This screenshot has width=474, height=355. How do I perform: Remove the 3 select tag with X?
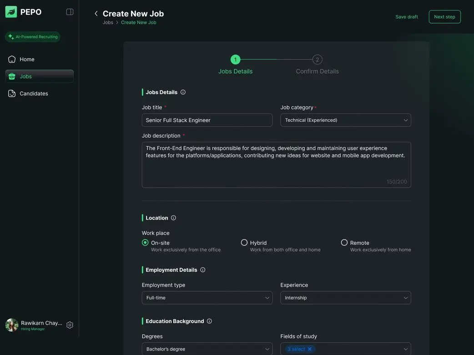(x=310, y=349)
